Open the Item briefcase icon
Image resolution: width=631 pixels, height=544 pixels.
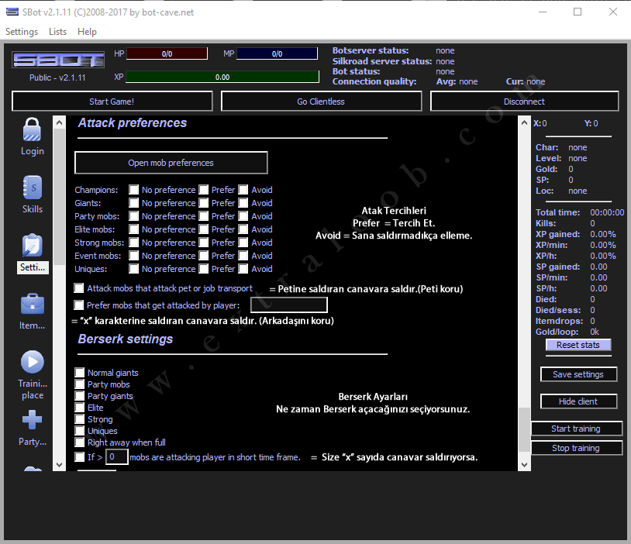pos(33,304)
